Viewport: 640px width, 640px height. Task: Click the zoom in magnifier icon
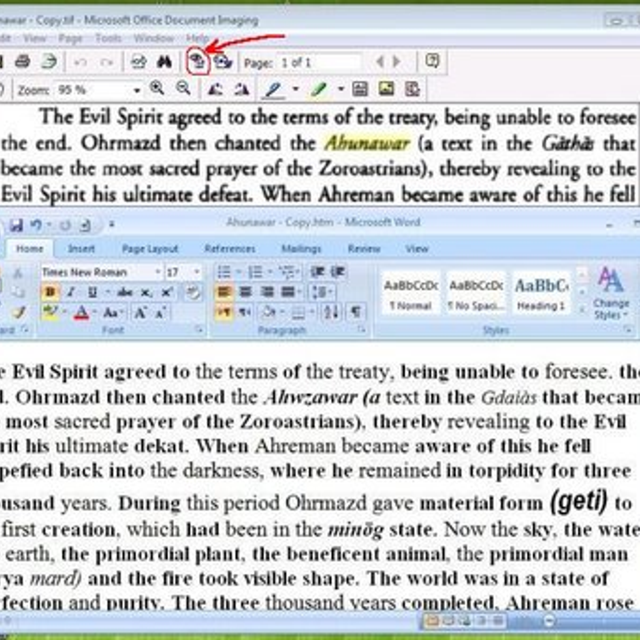[x=157, y=89]
